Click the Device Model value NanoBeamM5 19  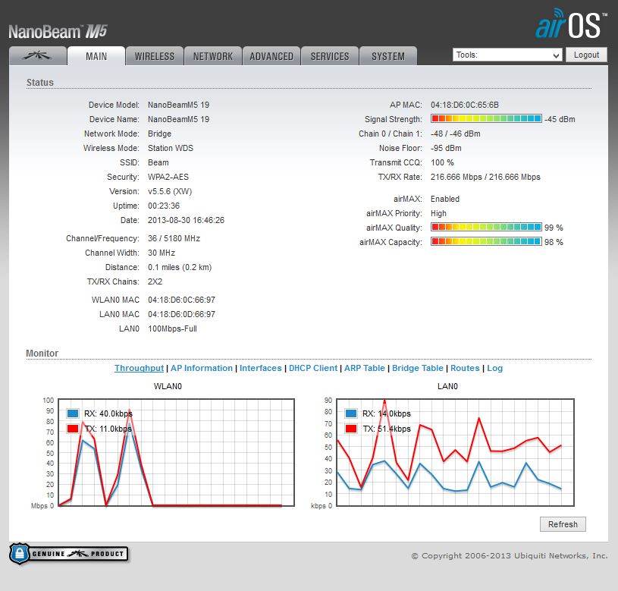tap(178, 105)
